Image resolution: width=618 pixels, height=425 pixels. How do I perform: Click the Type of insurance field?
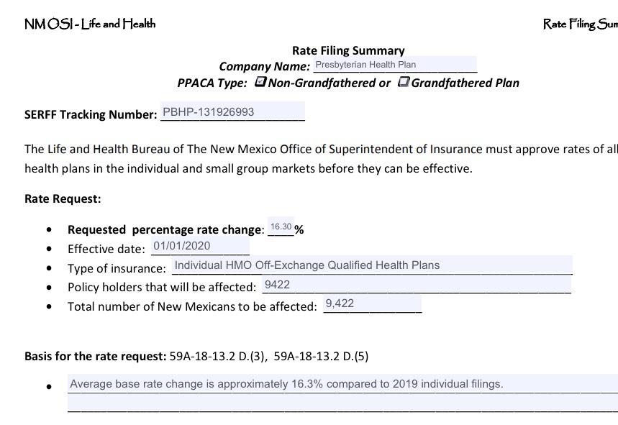(x=372, y=265)
